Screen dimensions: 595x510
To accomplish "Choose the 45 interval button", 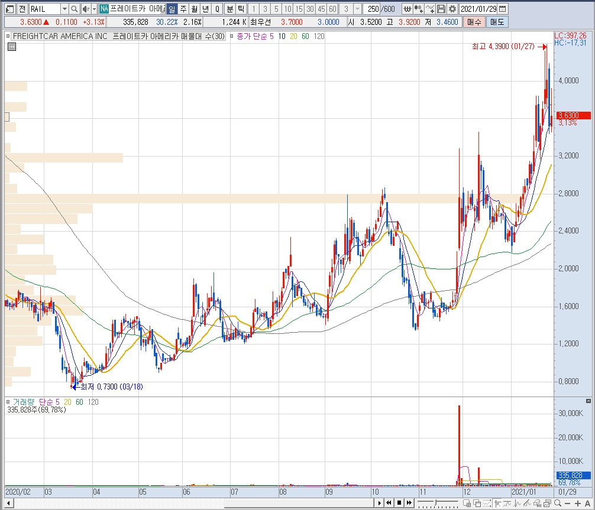I will [321, 9].
